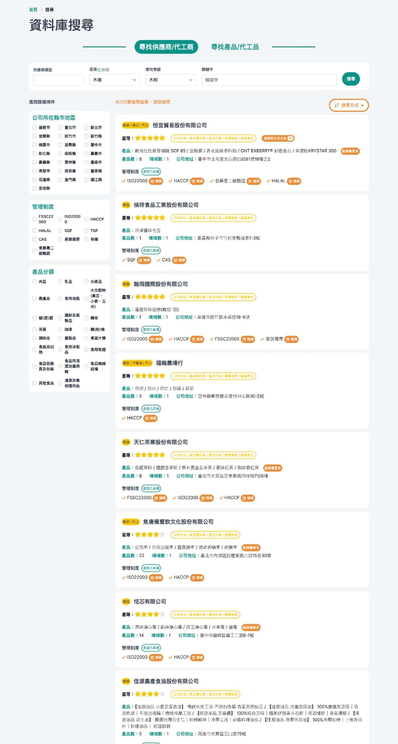View HACCP certificate for 恒宜貿易股份有限公司
398x744 pixels.
197,181
